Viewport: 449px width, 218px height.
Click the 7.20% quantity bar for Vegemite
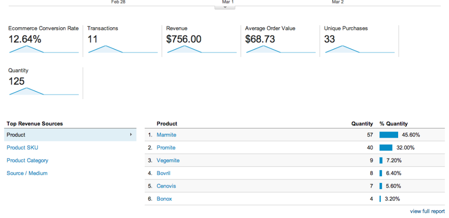[x=381, y=161]
